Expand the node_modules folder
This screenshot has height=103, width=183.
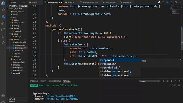(x=17, y=12)
